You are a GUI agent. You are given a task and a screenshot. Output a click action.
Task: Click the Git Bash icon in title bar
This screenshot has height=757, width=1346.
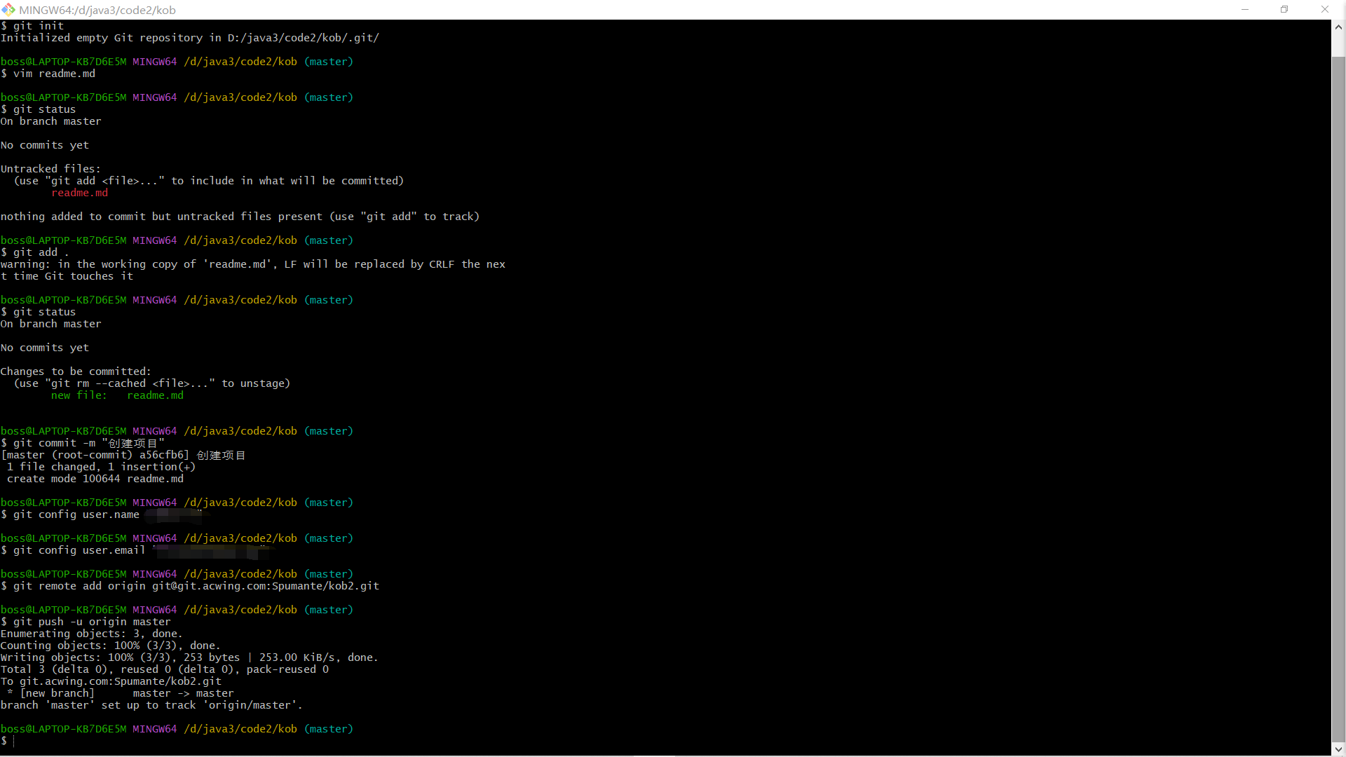coord(8,9)
